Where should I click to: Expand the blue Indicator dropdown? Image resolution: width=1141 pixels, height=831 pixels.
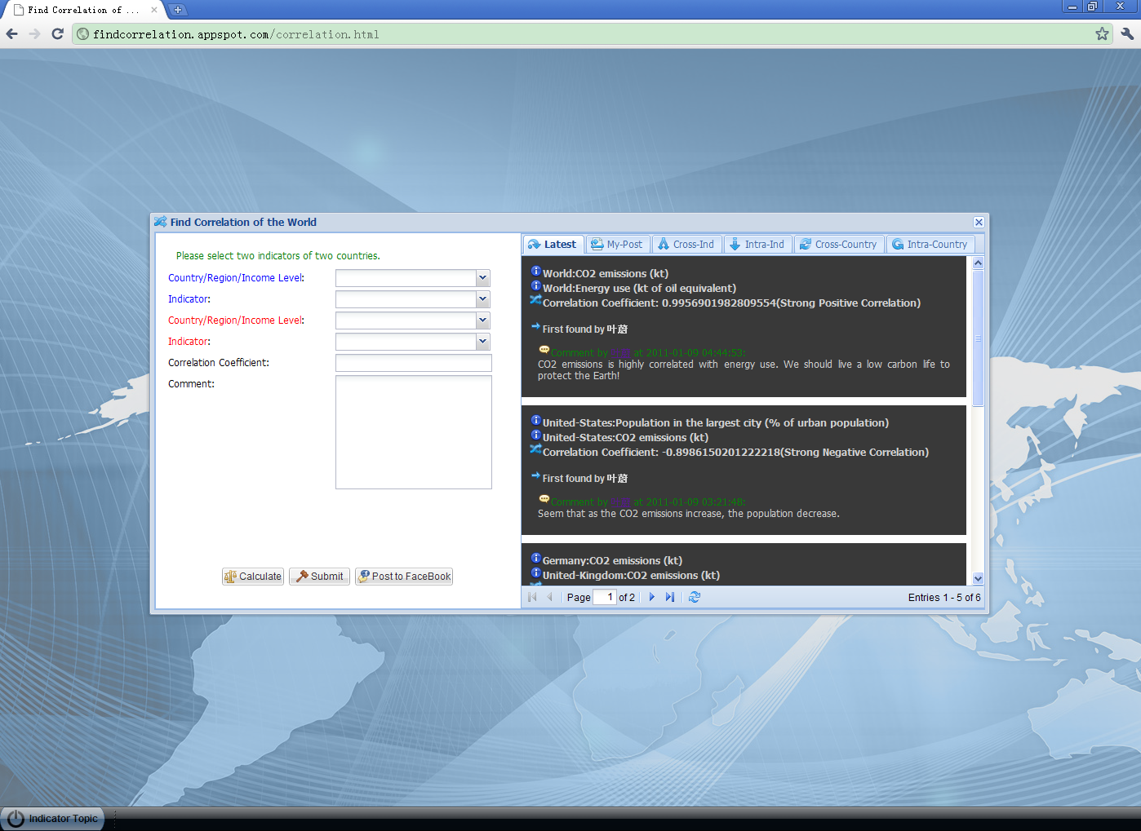point(482,299)
